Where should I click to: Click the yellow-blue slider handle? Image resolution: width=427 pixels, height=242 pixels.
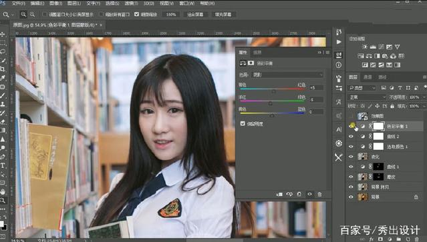pos(272,115)
